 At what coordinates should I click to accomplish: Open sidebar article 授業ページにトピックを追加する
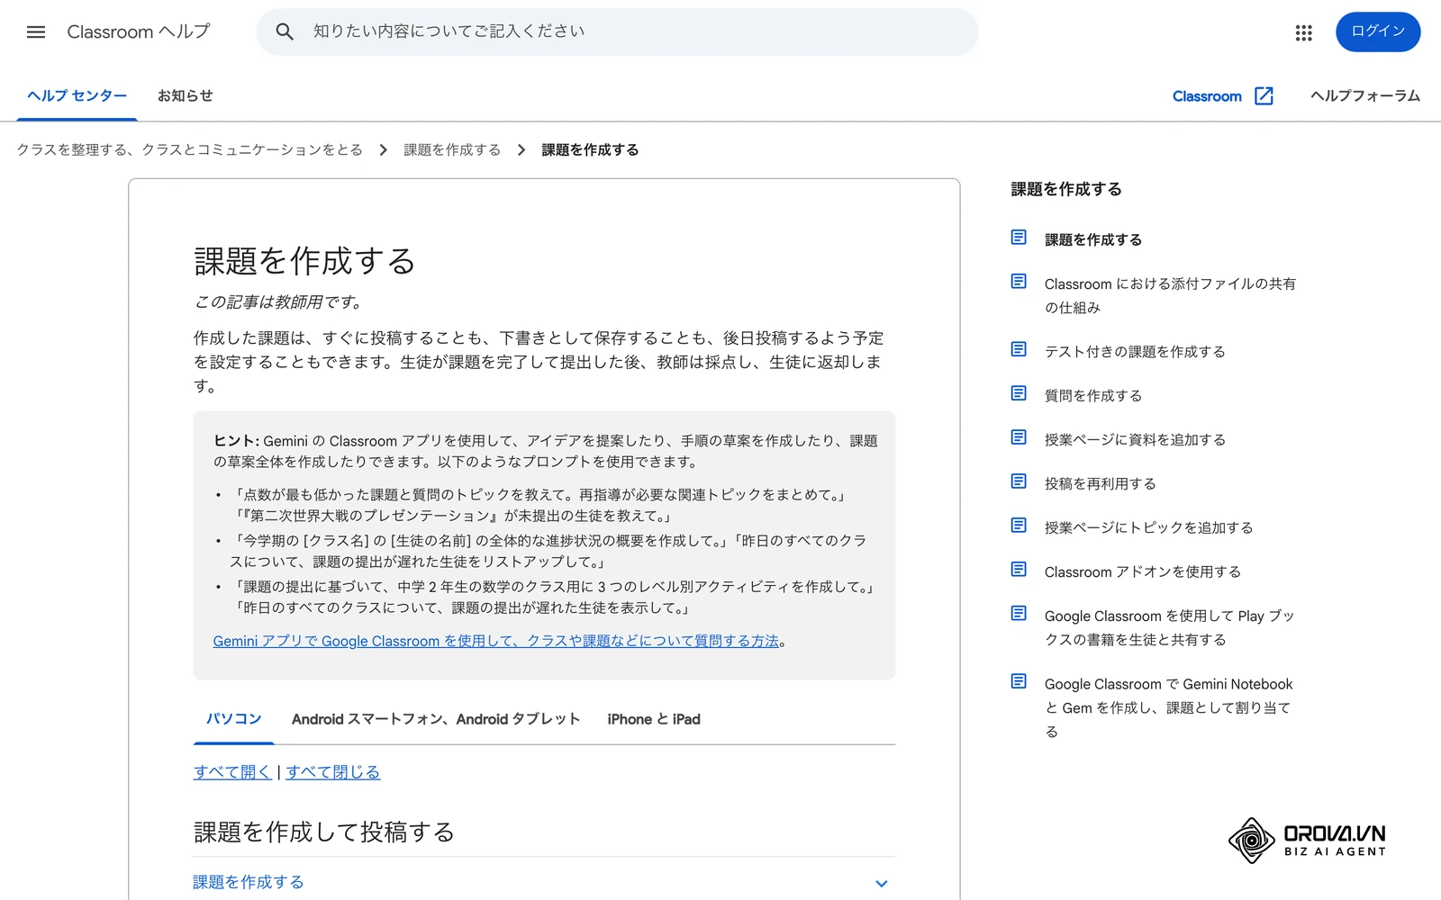pyautogui.click(x=1148, y=527)
